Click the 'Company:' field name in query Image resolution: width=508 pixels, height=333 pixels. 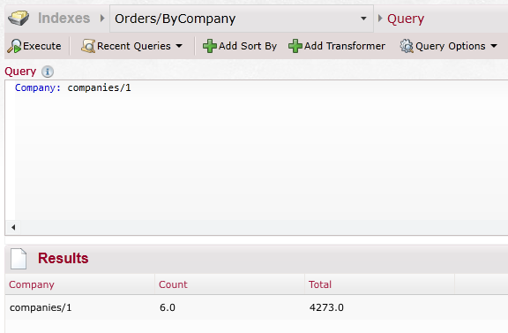pyautogui.click(x=38, y=87)
